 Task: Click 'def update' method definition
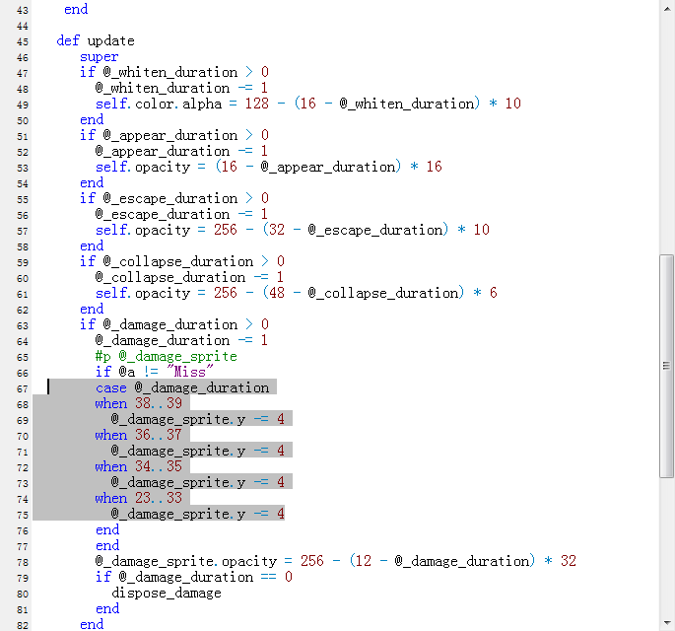click(96, 41)
